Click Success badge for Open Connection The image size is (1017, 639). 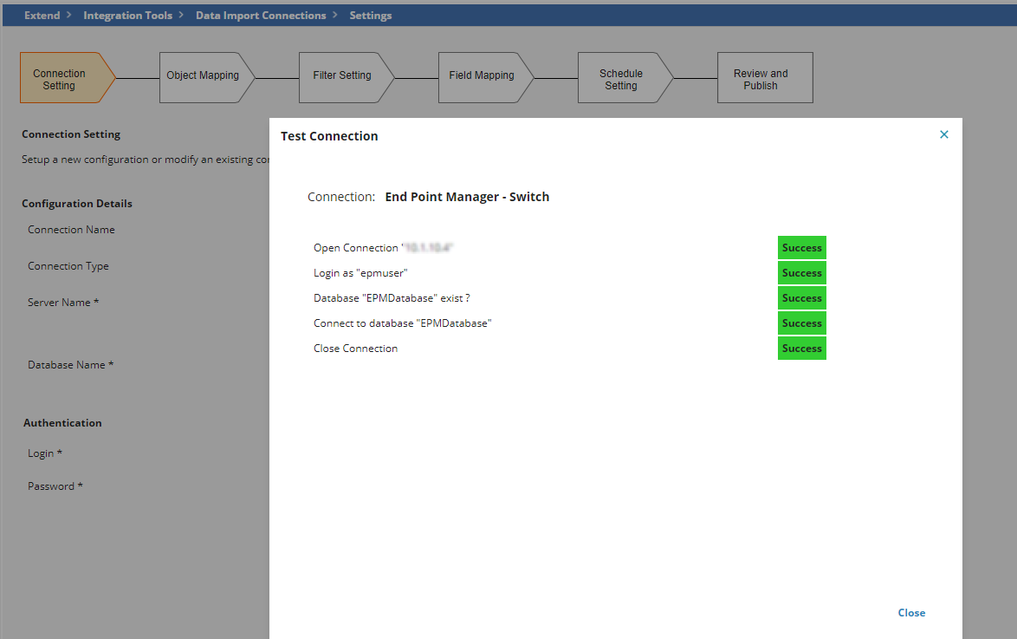801,248
